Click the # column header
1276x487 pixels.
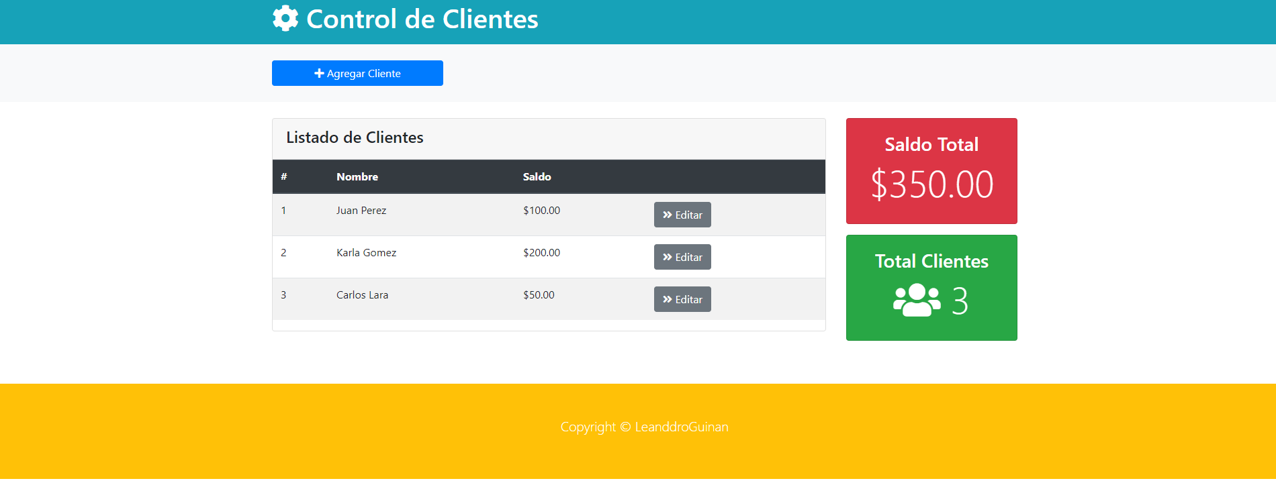click(284, 177)
